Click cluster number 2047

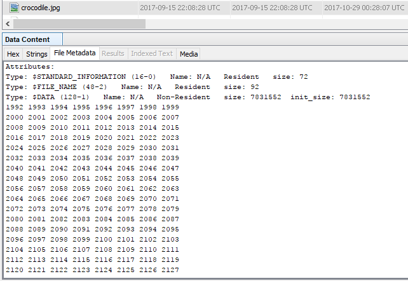170,168
